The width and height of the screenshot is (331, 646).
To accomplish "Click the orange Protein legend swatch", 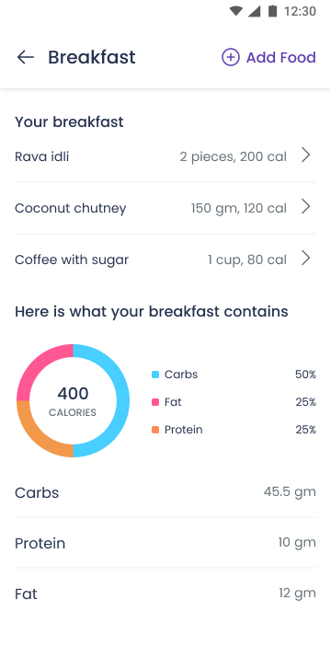I will coord(155,430).
